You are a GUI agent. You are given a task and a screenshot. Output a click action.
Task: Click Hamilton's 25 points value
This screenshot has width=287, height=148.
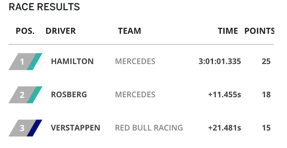(266, 61)
